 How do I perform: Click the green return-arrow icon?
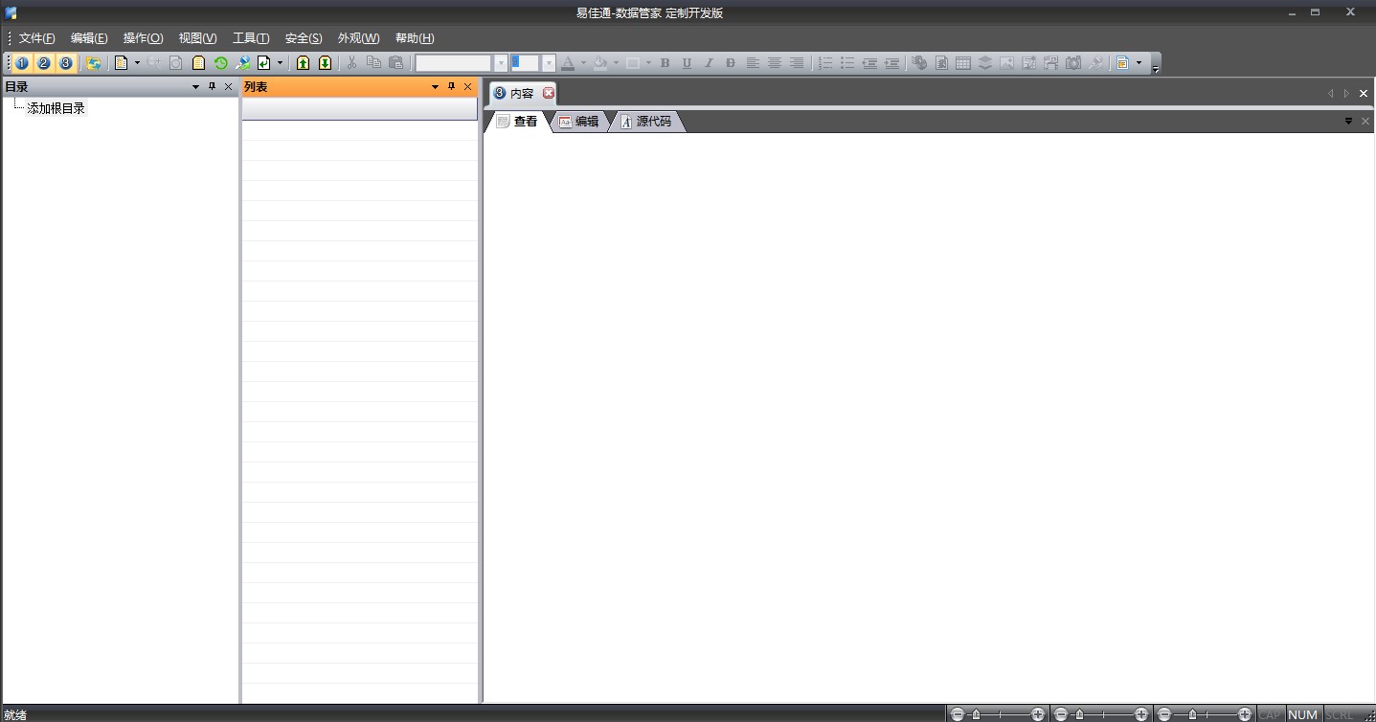click(x=263, y=63)
